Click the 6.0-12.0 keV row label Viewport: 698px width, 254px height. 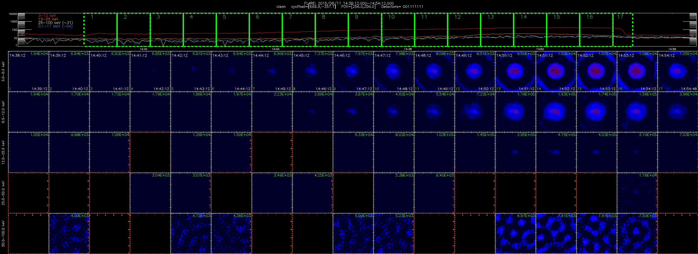[x=3, y=112]
